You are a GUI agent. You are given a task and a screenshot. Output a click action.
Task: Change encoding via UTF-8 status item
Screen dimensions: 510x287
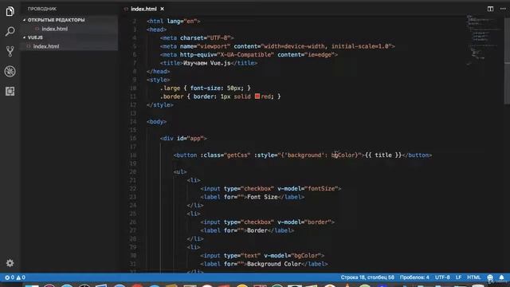(442, 277)
